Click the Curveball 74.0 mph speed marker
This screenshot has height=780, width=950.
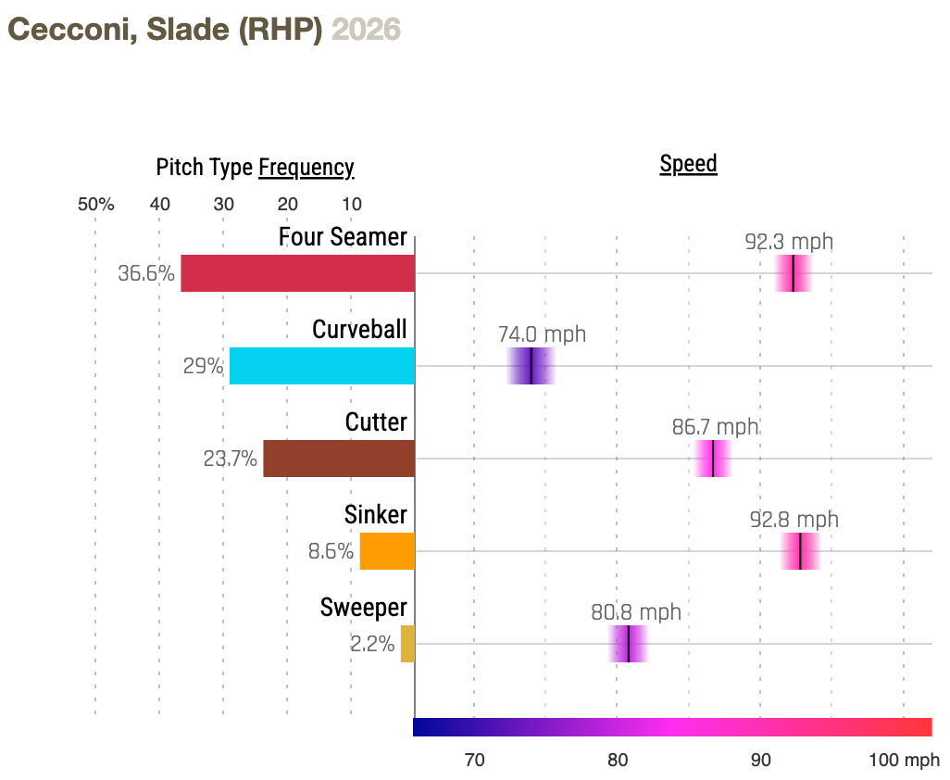[x=531, y=366]
